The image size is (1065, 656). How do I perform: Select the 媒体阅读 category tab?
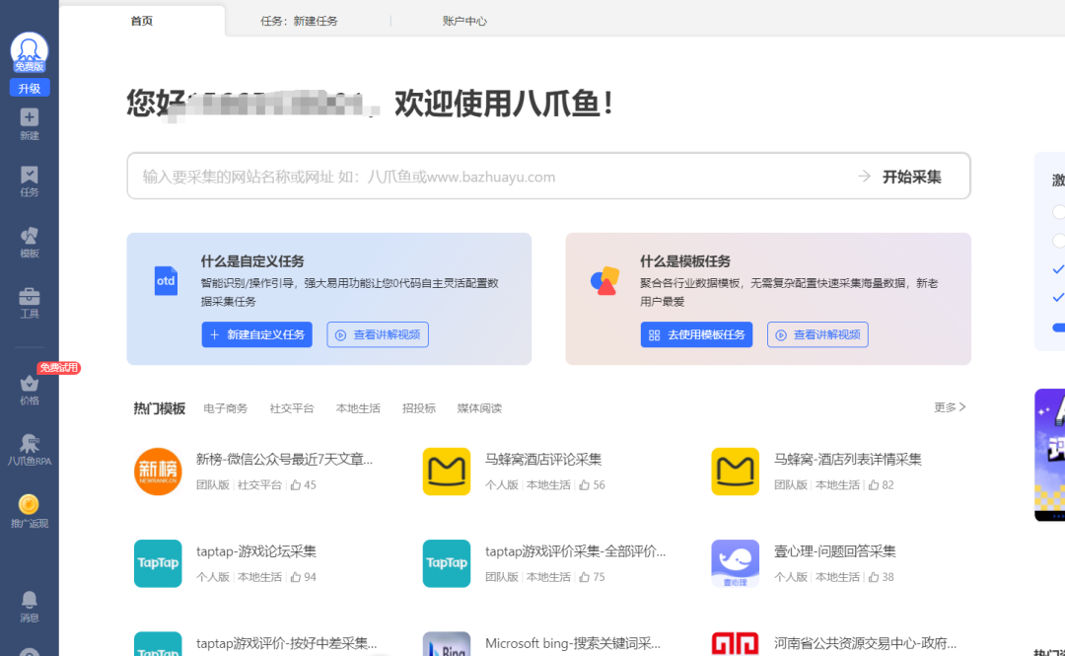click(479, 408)
